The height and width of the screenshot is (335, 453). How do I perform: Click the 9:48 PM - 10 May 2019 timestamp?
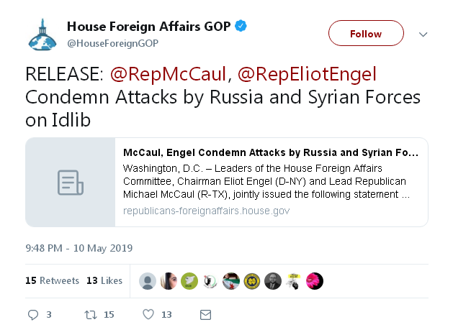click(79, 248)
